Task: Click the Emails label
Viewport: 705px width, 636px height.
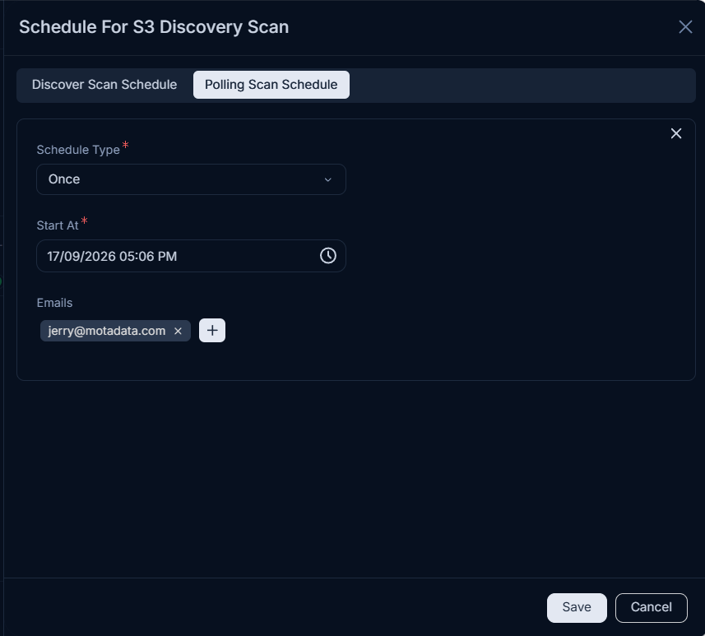Action: tap(54, 303)
